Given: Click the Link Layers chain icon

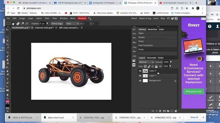Looking at the screenshot, I should pos(153,111).
